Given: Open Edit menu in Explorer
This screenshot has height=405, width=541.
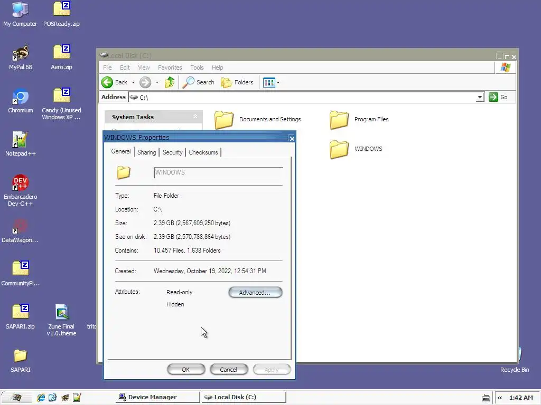Looking at the screenshot, I should click(125, 67).
